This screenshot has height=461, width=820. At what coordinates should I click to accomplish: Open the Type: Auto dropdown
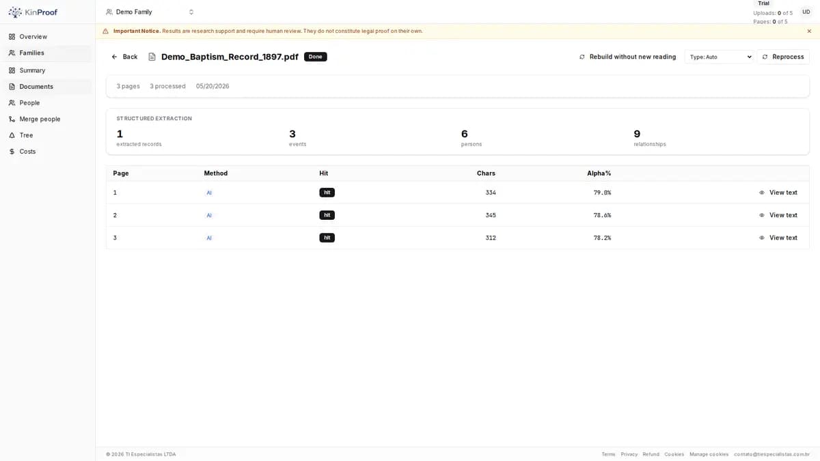pyautogui.click(x=719, y=57)
